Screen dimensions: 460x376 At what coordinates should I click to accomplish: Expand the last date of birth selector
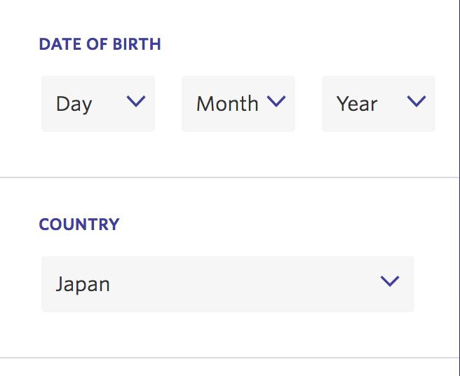coord(379,104)
